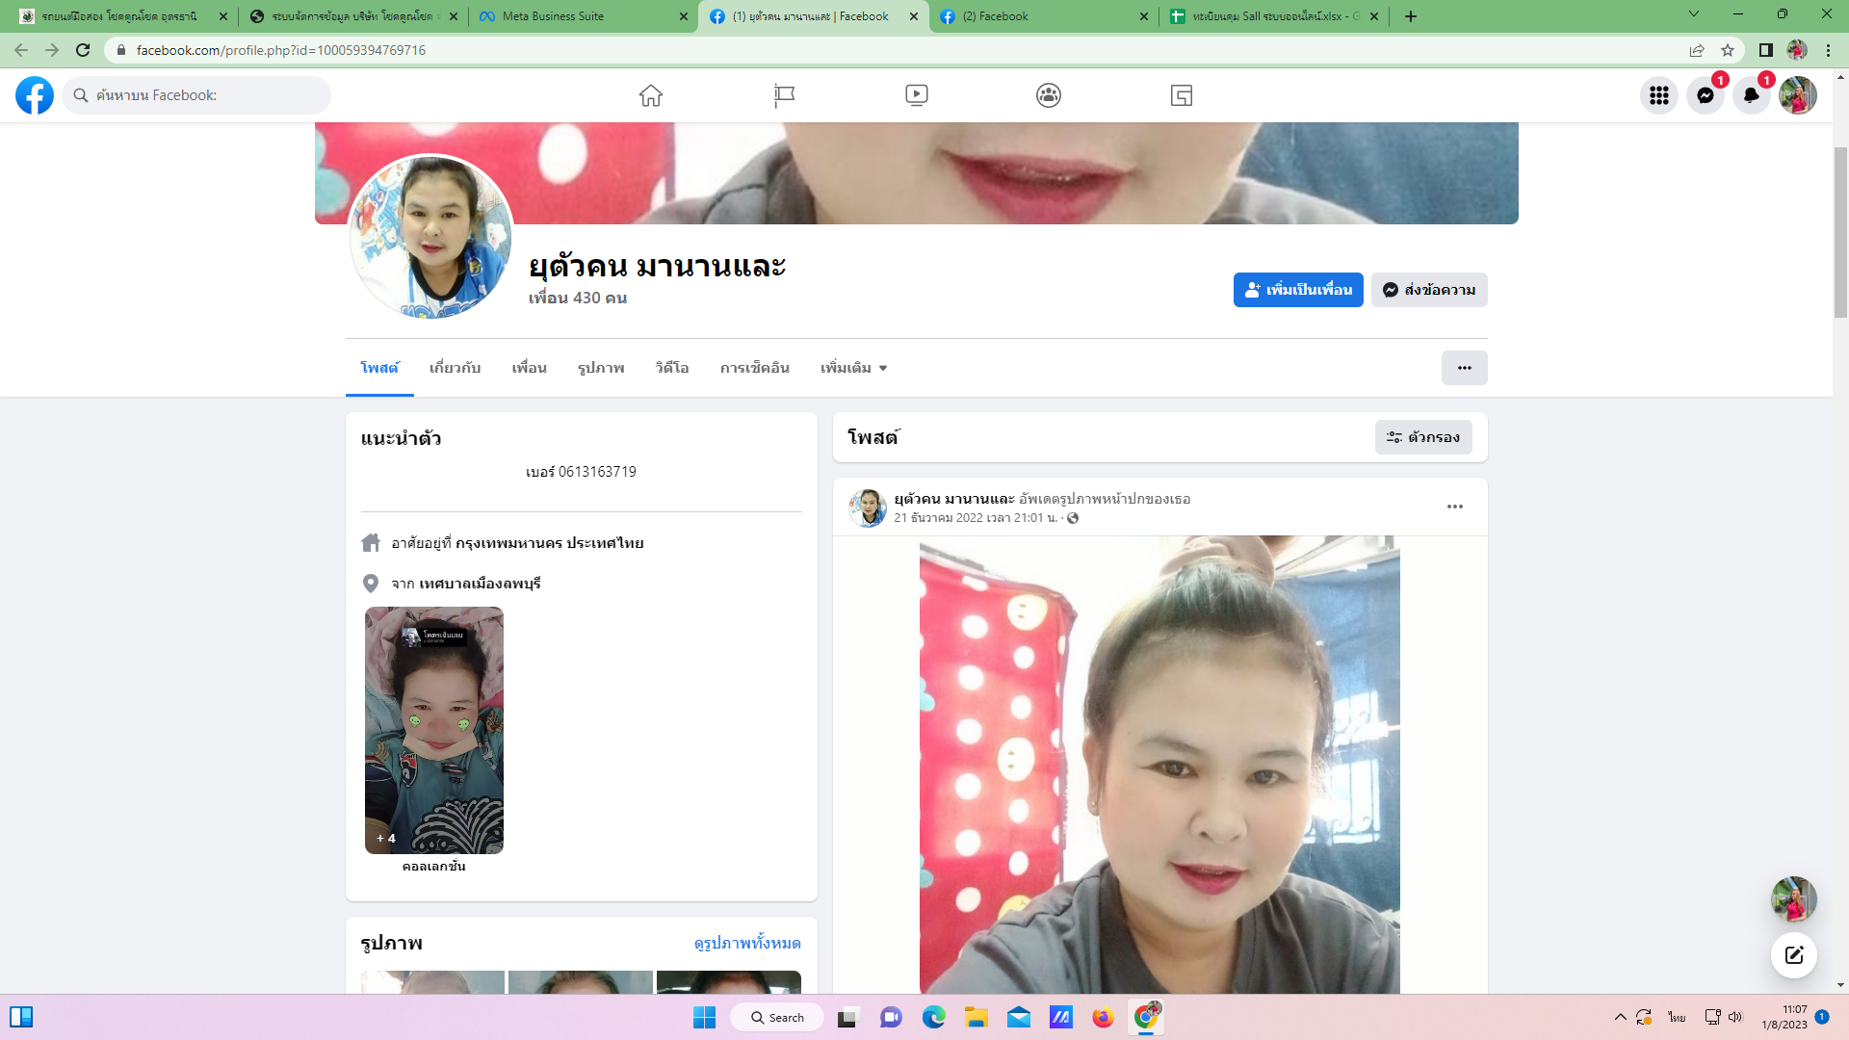Open the notifications bell icon
1849x1040 pixels.
tap(1751, 95)
